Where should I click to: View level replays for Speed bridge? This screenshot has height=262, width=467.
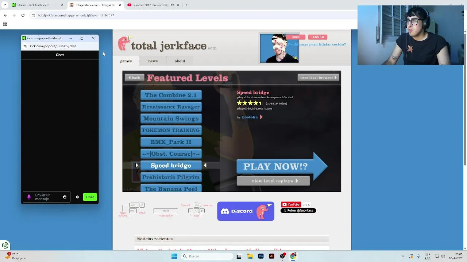273,181
